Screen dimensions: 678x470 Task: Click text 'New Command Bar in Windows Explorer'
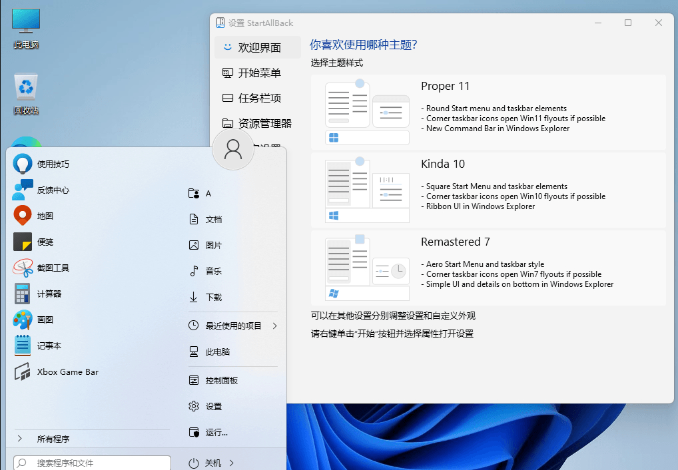click(498, 128)
